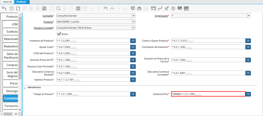Open the Organización dropdown arrow
263x116 pixels.
point(248,16)
